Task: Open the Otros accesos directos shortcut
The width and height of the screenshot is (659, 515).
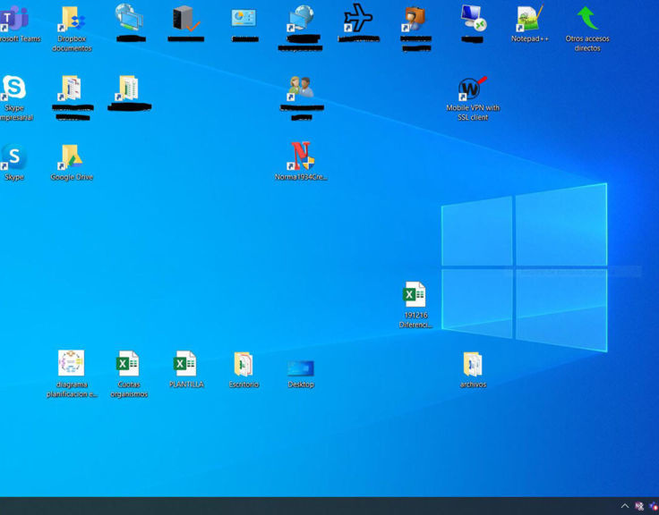Action: coord(587,20)
